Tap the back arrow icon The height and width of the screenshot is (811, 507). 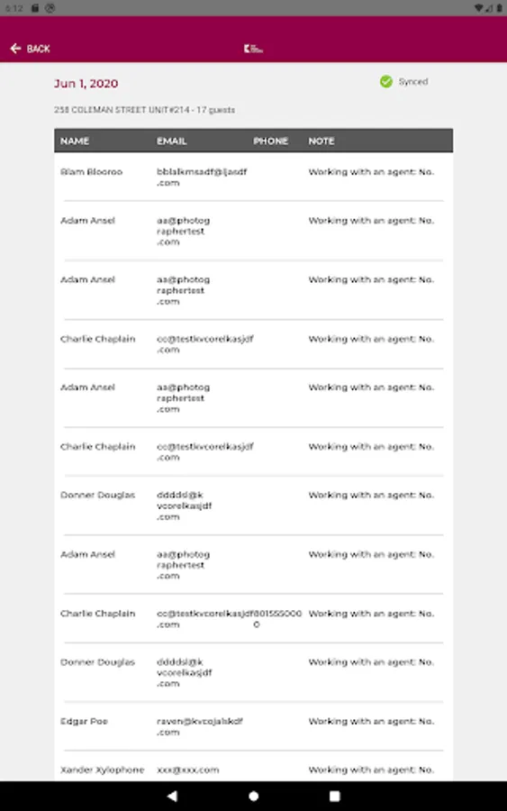pos(15,49)
